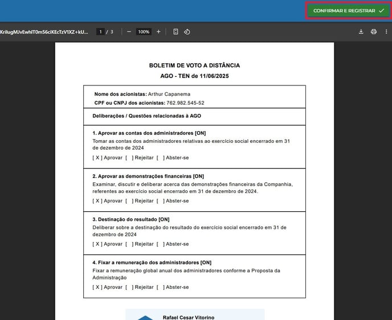Click the title BOLETIM DE VOTO A DISTÂNCIA
Viewport: 392px width, 320px height.
194,65
